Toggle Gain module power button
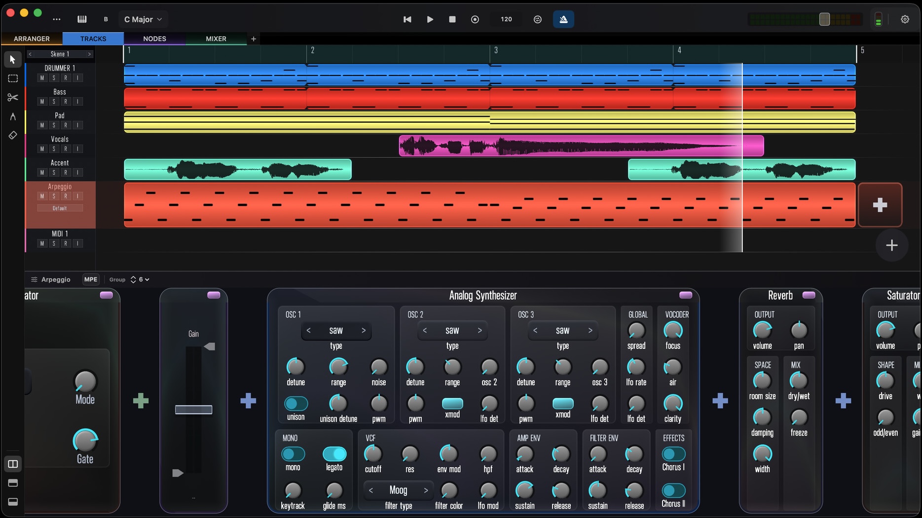Viewport: 922px width, 518px height. click(214, 295)
